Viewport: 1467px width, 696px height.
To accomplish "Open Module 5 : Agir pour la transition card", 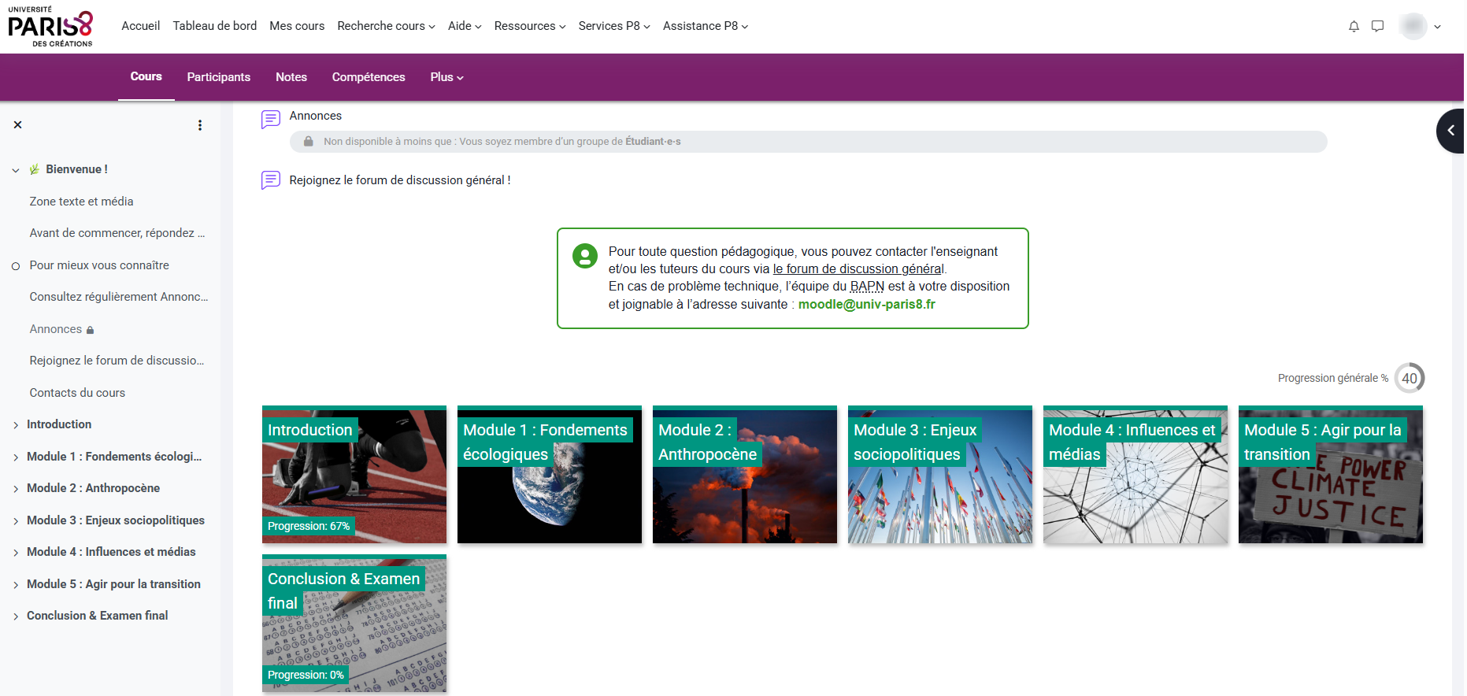I will 1331,475.
